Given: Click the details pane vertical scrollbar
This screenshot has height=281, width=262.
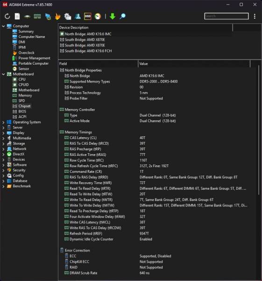Looking at the screenshot, I should click(x=259, y=130).
